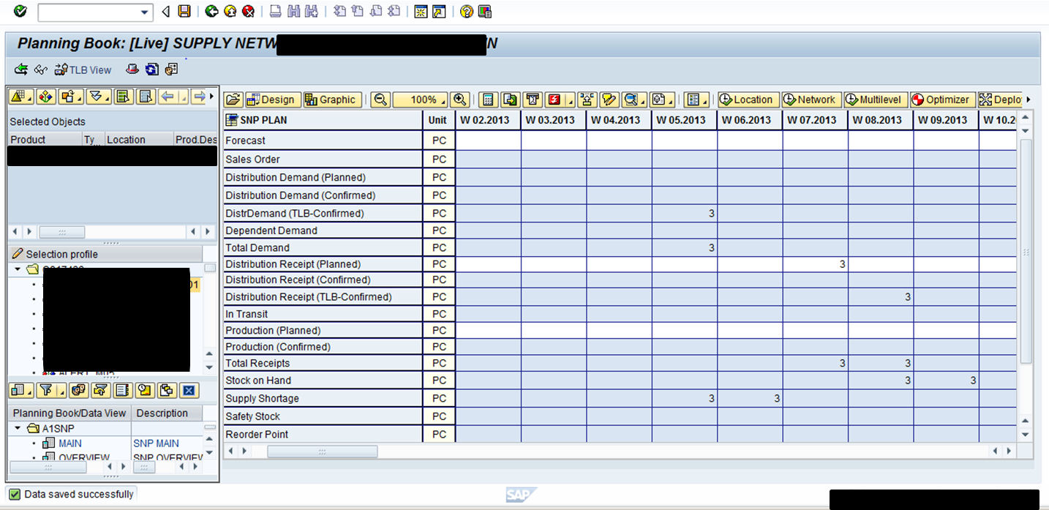Expand grid toolbar overflow arrow
The image size is (1049, 510).
(x=1029, y=100)
